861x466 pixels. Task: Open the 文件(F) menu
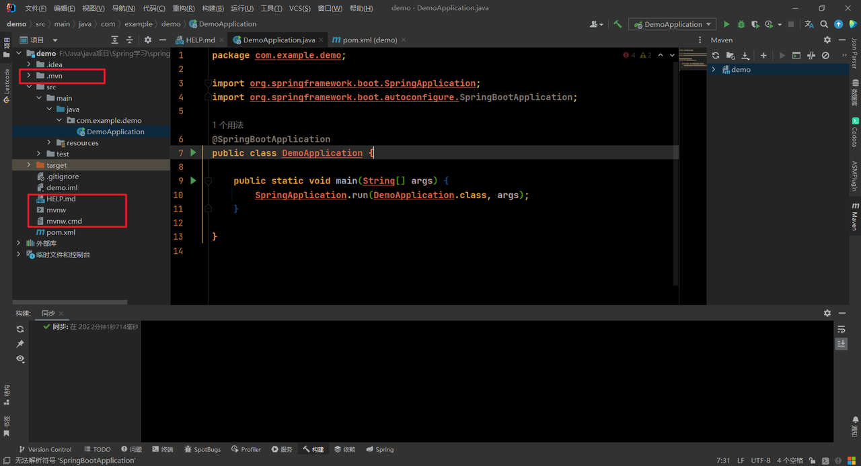click(36, 8)
